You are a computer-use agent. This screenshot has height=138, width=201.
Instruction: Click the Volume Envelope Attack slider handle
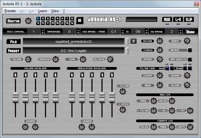pyautogui.click(x=15, y=98)
